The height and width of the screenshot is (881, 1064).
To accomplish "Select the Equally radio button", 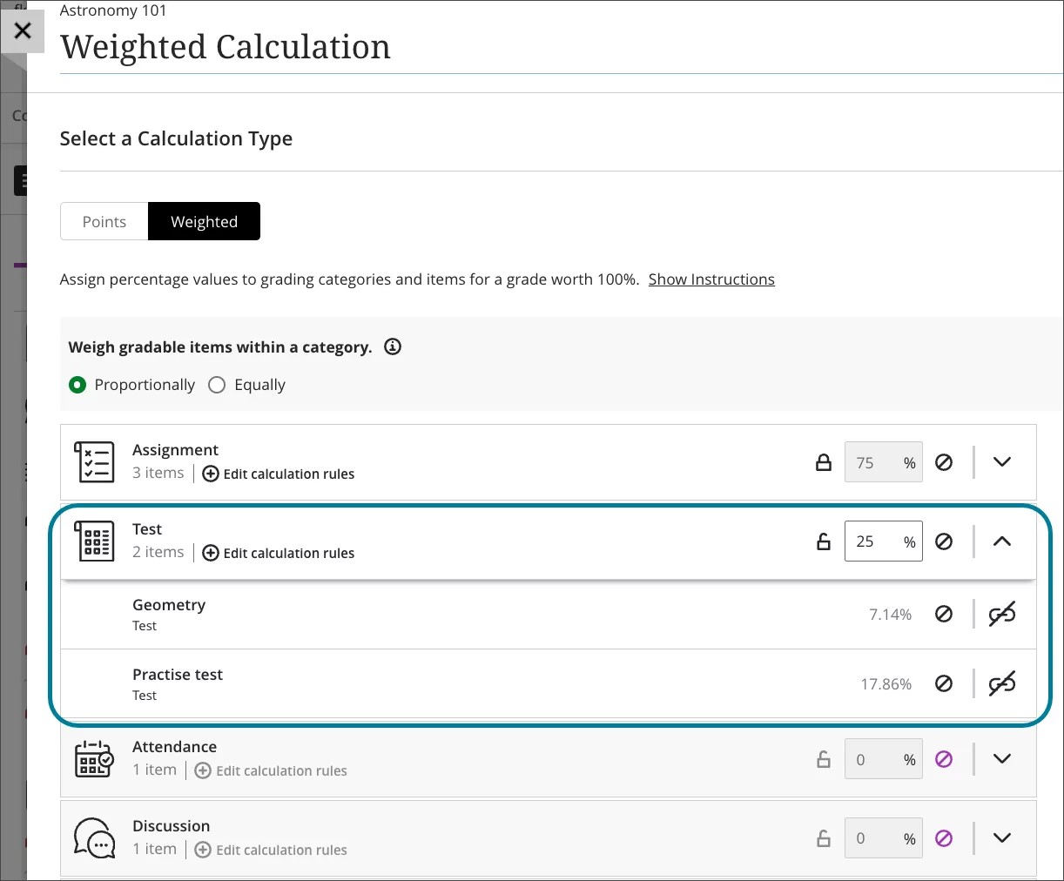I will click(x=217, y=384).
